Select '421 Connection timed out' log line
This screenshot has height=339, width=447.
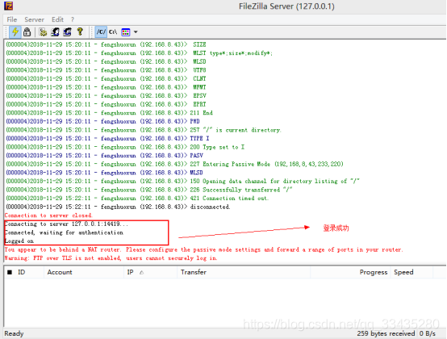coord(137,199)
